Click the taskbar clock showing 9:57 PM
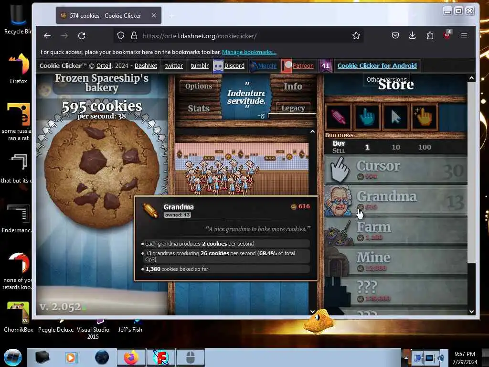Viewport: 489px width, 367px height. [x=465, y=358]
